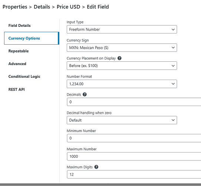Screen dimensions: 201x186
Task: Switch to the REST API tab
Action: (x=17, y=89)
